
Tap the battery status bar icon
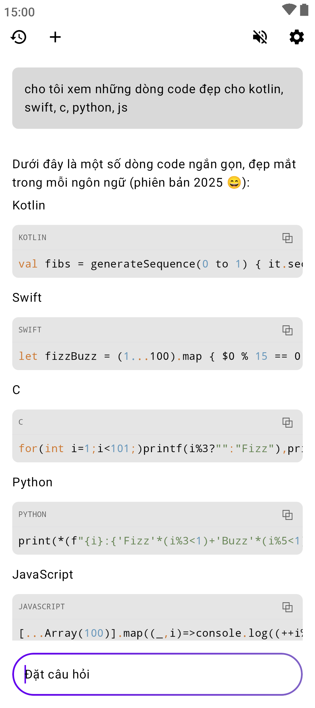pos(304,10)
